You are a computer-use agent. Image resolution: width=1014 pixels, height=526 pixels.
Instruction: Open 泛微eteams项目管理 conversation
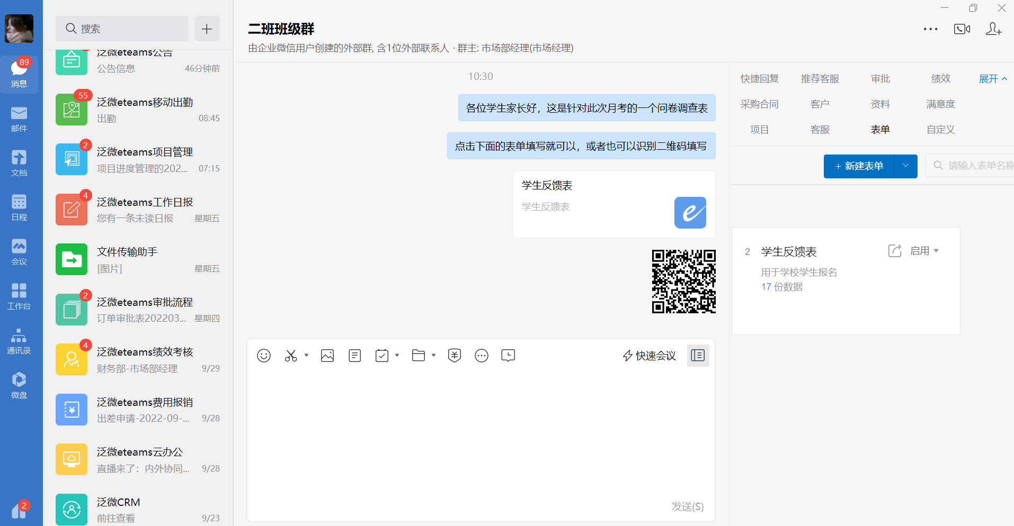pos(138,159)
